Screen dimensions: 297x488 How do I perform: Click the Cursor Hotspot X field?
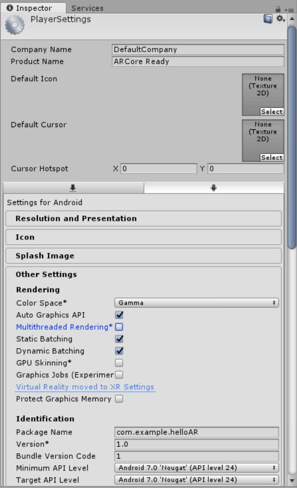159,169
